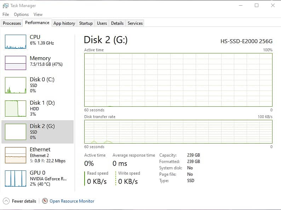Select the Ethernet throughput mini graph
281x210 pixels.
point(16,155)
